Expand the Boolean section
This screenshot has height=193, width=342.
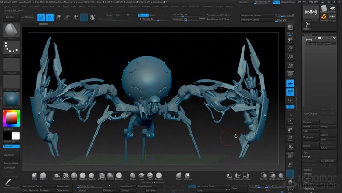tap(307, 170)
